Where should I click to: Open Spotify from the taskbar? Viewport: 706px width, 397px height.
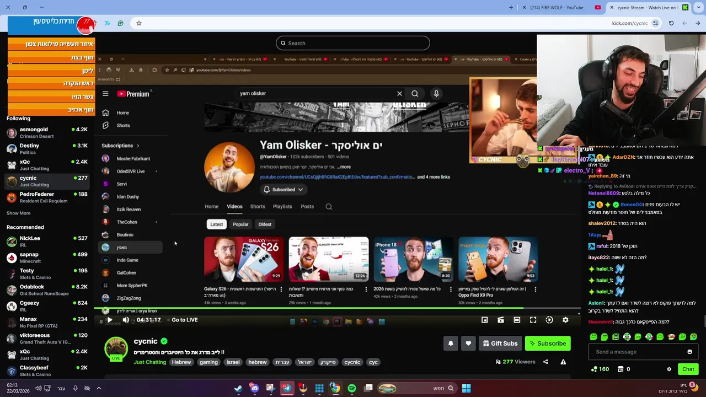[351, 388]
